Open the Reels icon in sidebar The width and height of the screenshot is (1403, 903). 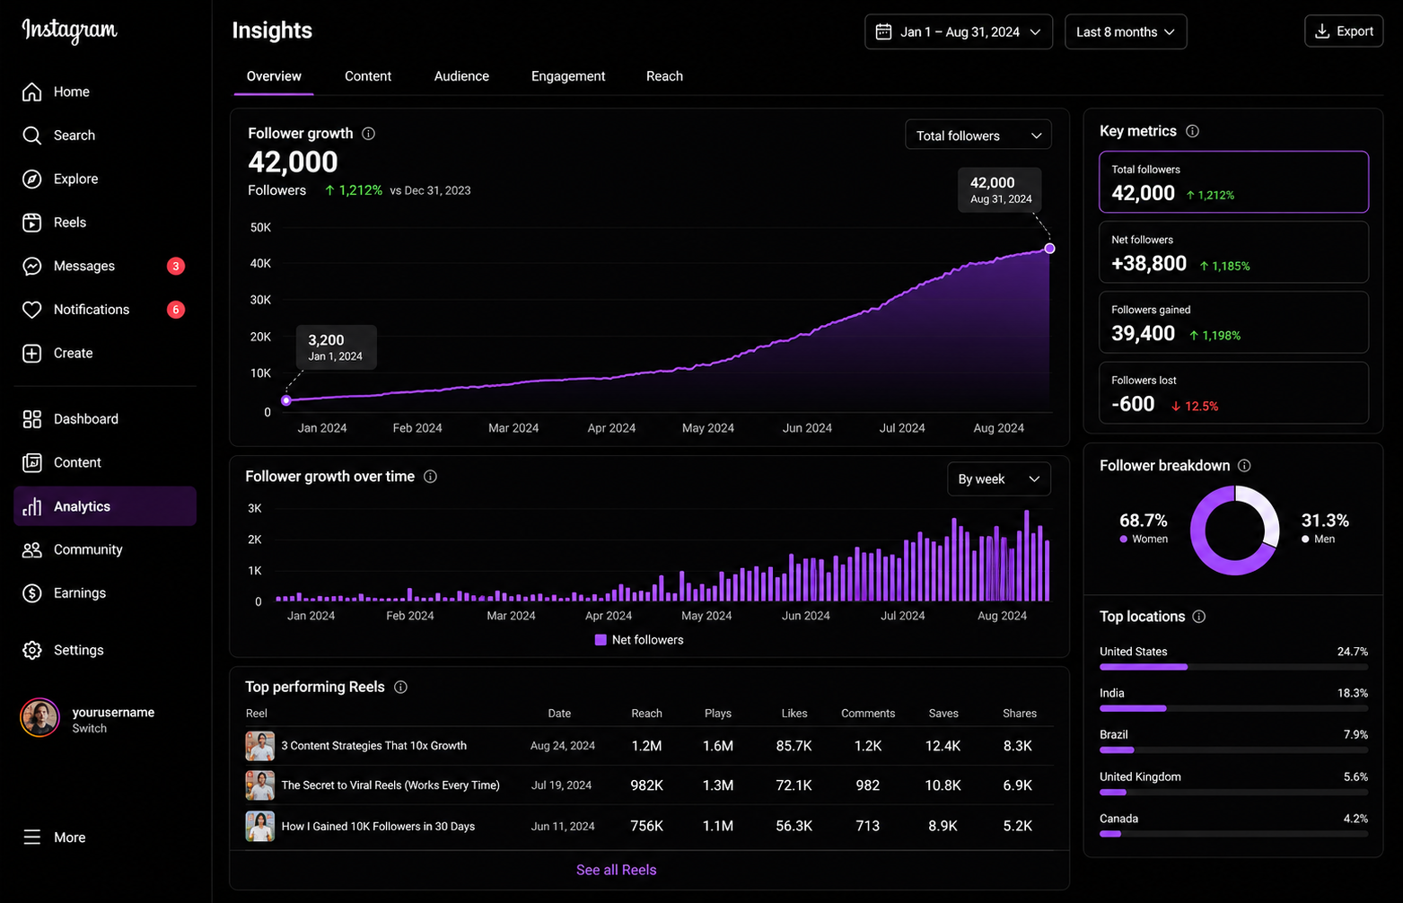click(32, 223)
